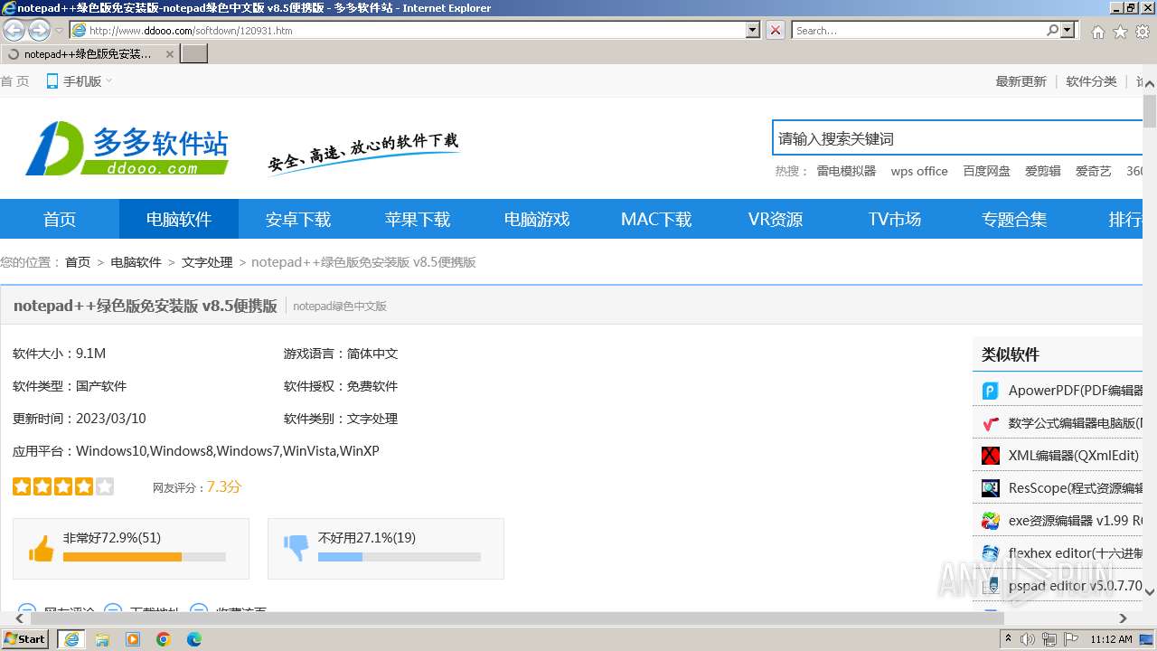Screen dimensions: 1157x651
Task: Stop loading with the X button
Action: [776, 30]
